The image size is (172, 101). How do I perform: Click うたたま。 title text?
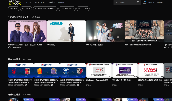point(51,45)
